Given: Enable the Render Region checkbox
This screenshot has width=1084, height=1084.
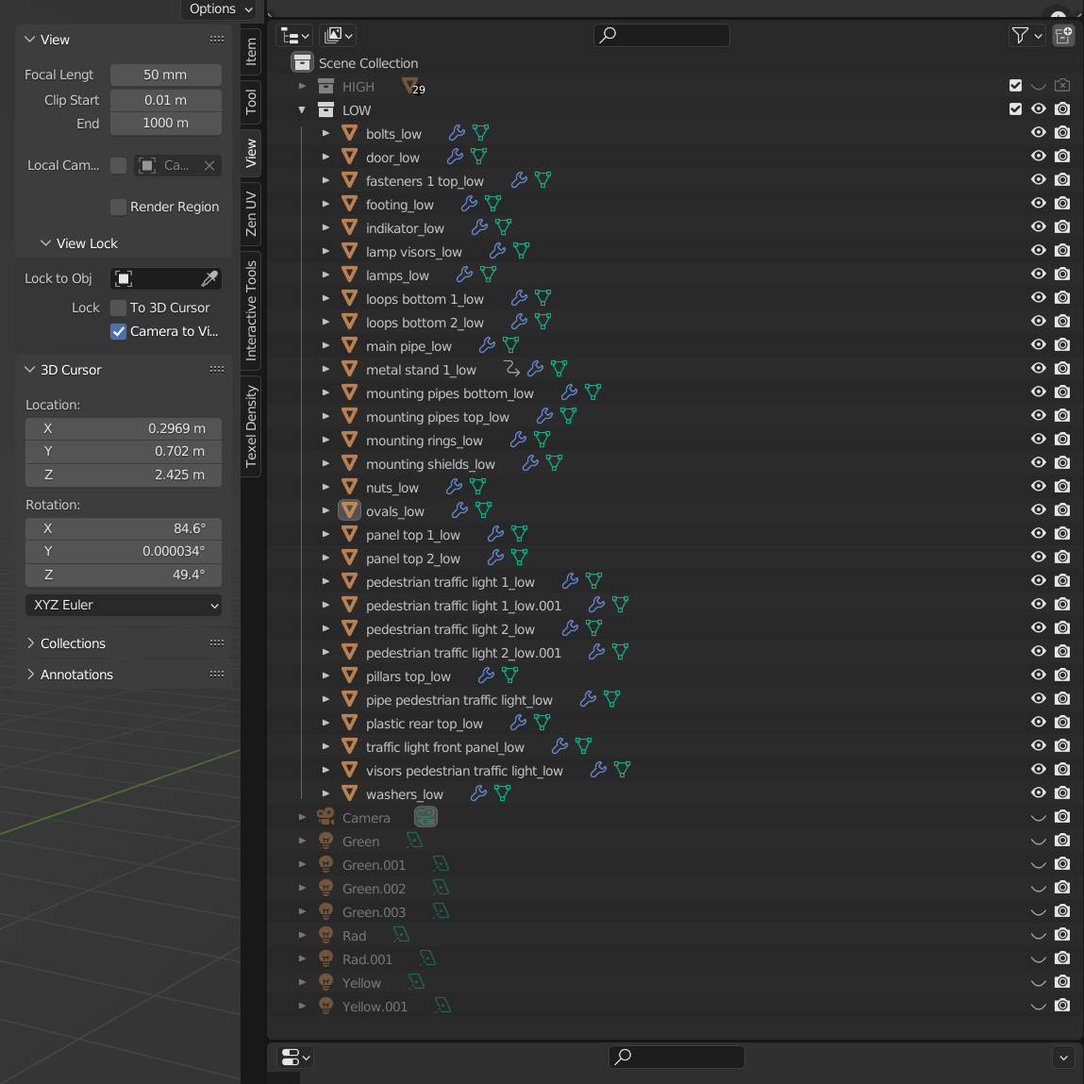Looking at the screenshot, I should tap(119, 207).
